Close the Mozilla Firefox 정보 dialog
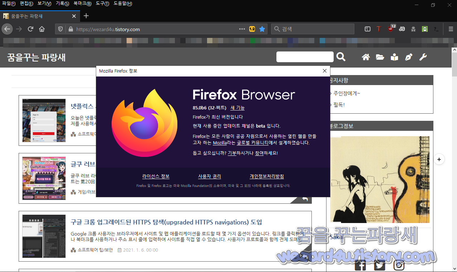Viewport: 457px width, 272px height. pos(325,71)
